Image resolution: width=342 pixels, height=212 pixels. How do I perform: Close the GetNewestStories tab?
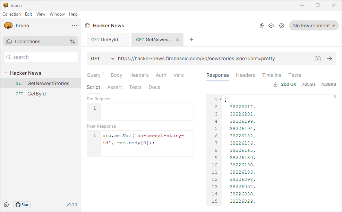click(178, 39)
